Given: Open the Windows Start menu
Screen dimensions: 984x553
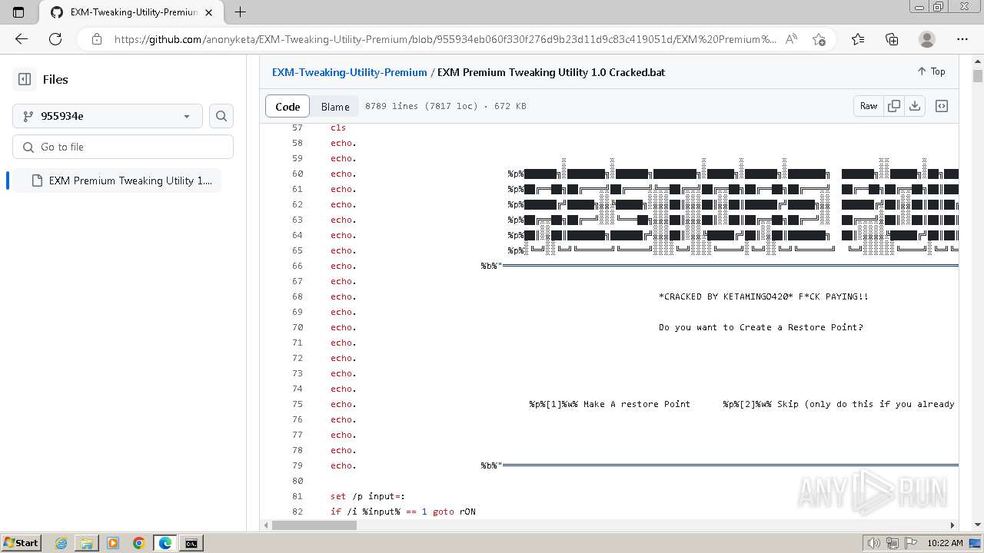Looking at the screenshot, I should [21, 542].
